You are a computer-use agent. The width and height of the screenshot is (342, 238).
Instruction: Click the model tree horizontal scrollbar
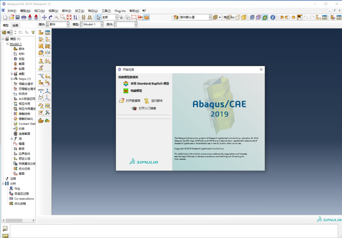pos(14,220)
